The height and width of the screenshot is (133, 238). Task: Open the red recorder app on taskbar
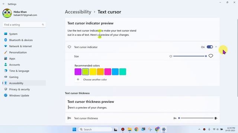coord(123,129)
